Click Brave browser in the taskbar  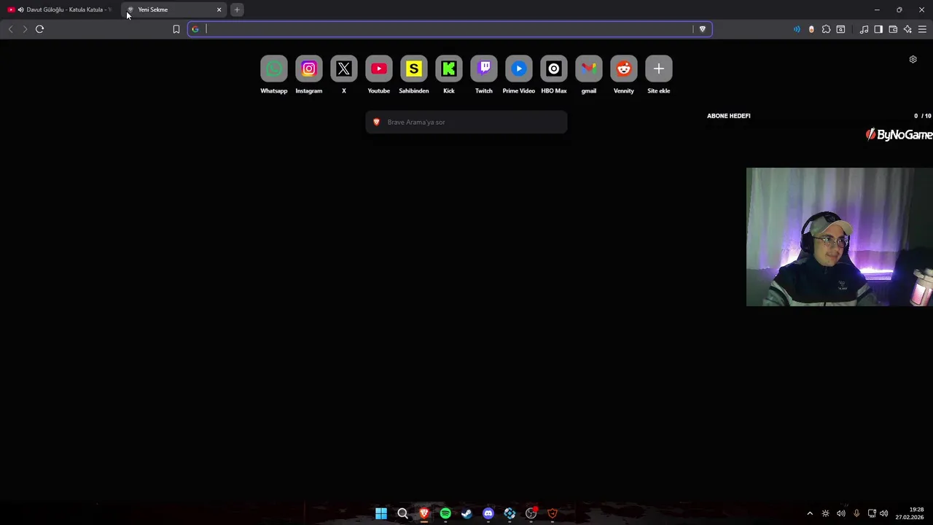423,513
